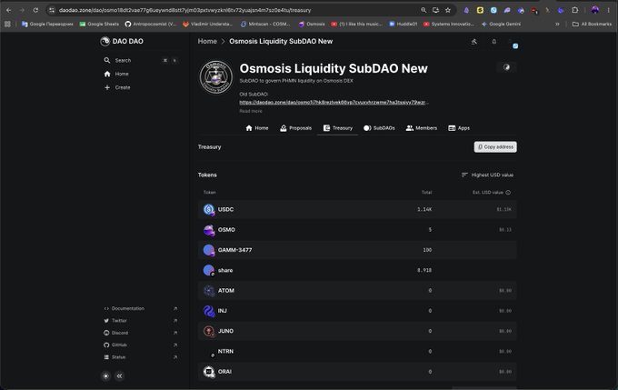Switch to the Apps tab
This screenshot has height=390, width=618.
coord(459,128)
